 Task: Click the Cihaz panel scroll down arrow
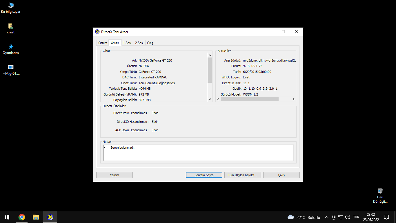click(x=210, y=99)
